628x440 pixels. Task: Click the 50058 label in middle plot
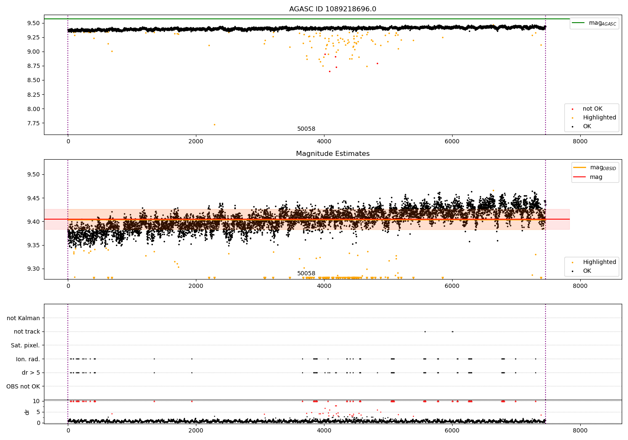pyautogui.click(x=306, y=274)
